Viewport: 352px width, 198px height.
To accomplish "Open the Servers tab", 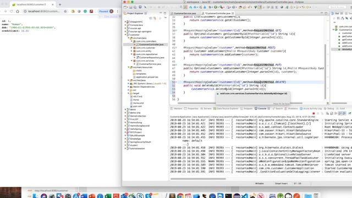I will pos(206,108).
